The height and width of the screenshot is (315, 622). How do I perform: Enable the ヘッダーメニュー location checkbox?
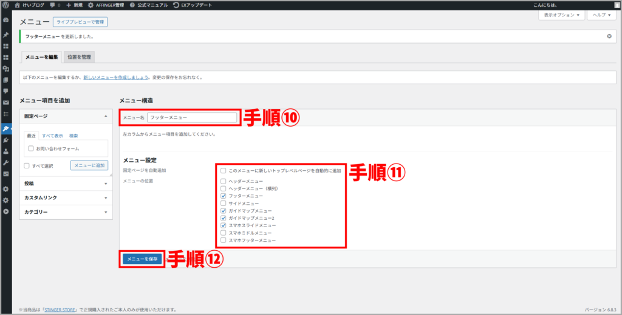(224, 181)
